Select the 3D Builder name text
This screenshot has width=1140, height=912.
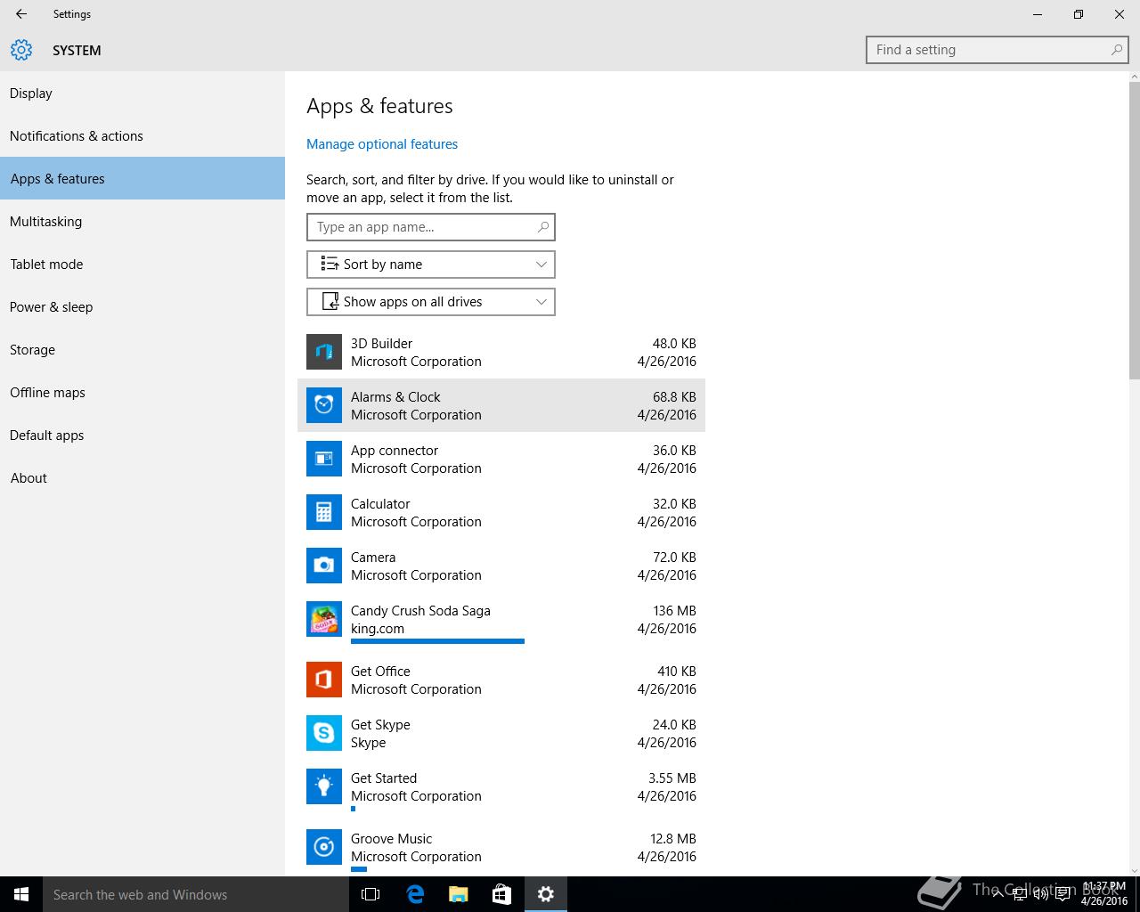[381, 344]
